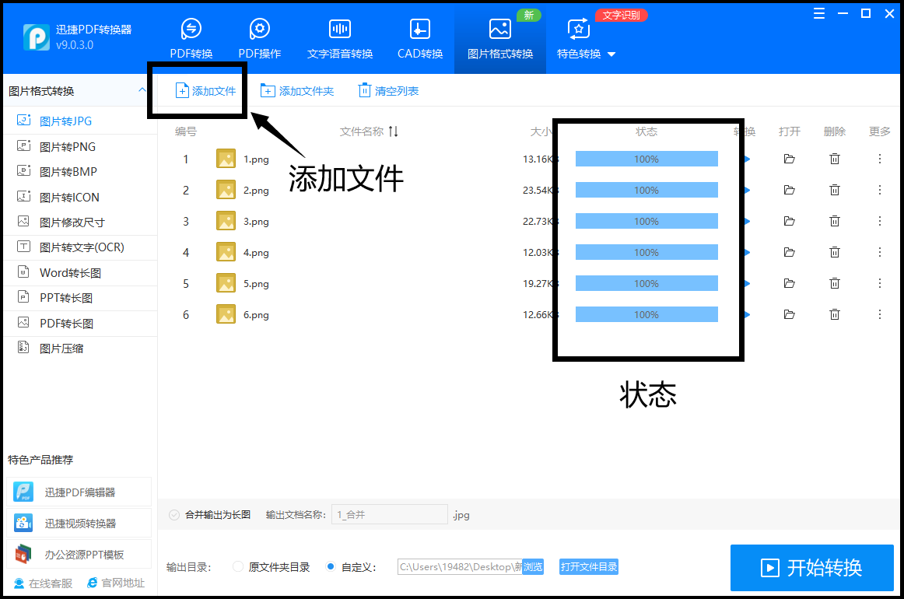Click 浏览 browse button
This screenshot has height=599, width=904.
(x=533, y=566)
